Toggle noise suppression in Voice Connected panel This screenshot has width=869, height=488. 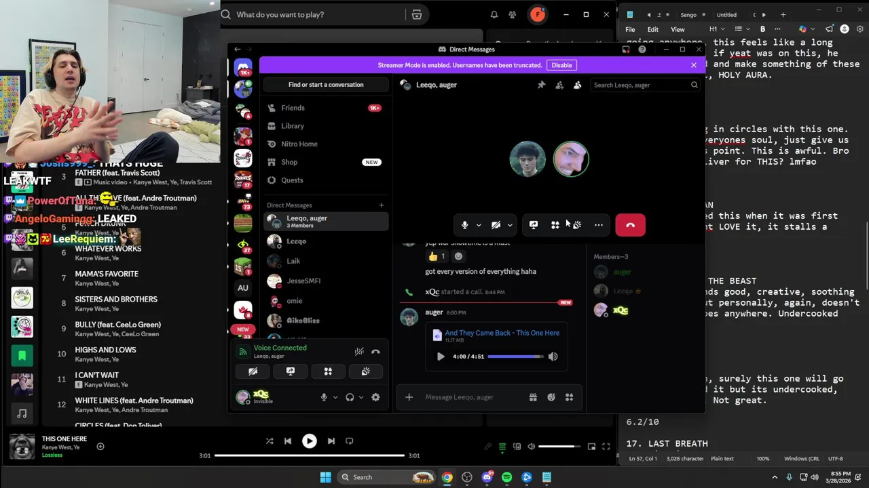(x=359, y=352)
